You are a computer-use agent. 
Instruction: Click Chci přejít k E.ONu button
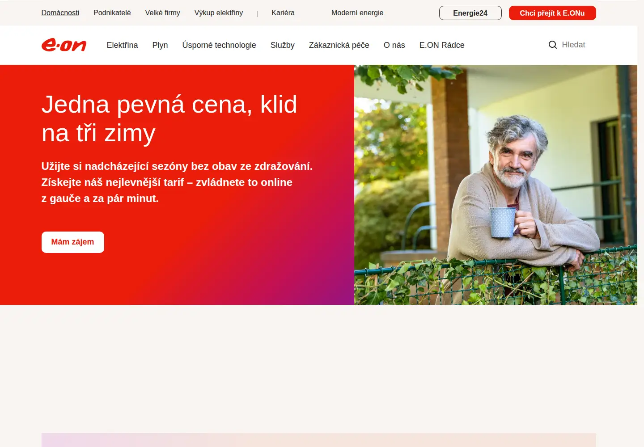click(552, 13)
